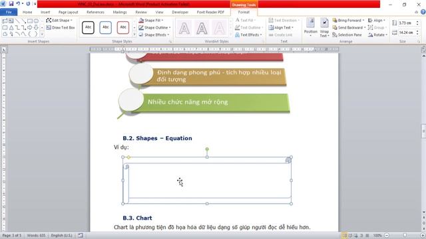Open Shape Styles dialog launcher
The width and height of the screenshot is (426, 239).
170,41
